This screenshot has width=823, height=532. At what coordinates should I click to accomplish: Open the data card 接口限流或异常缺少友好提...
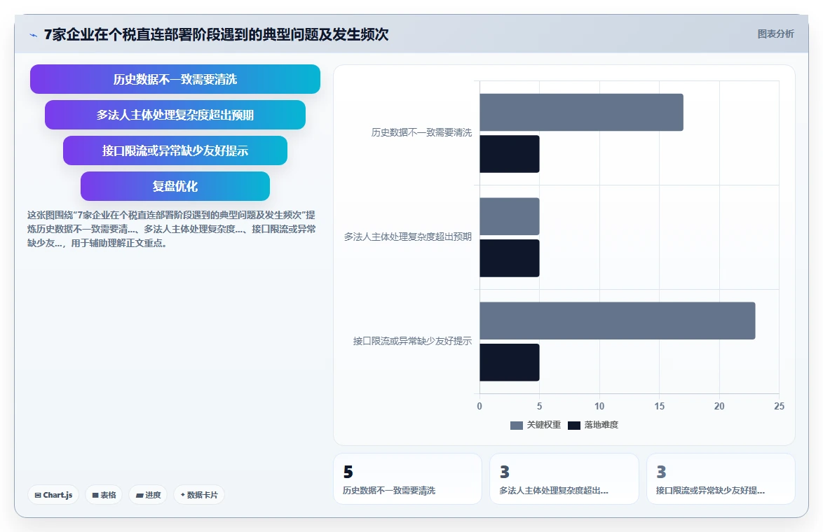[x=721, y=479]
